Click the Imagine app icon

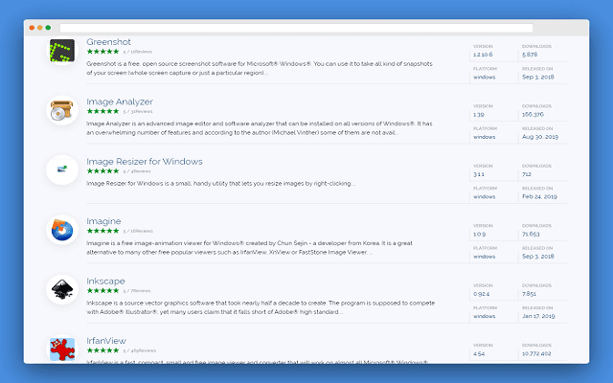click(62, 230)
